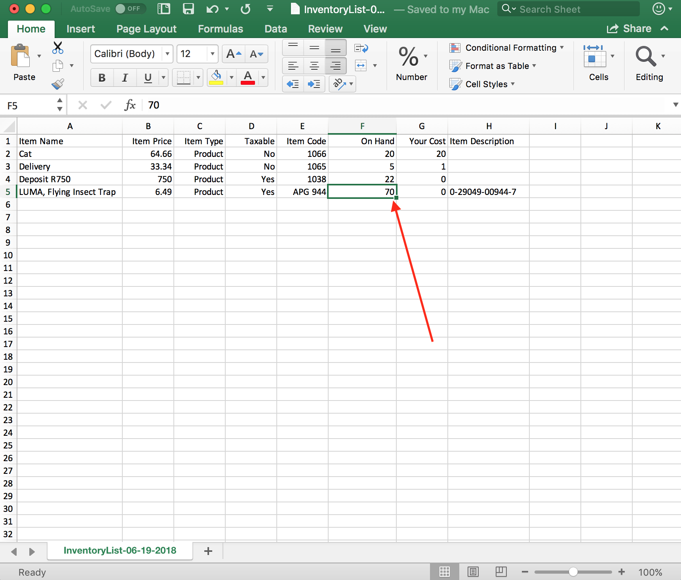Add a new sheet with plus button
The width and height of the screenshot is (681, 580).
pyautogui.click(x=208, y=551)
